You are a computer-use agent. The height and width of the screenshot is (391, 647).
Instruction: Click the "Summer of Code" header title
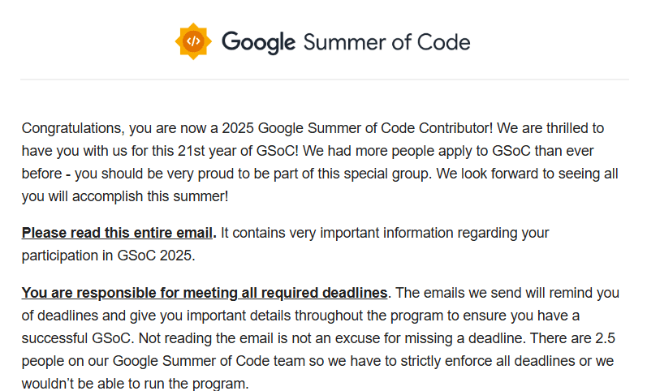pos(386,41)
